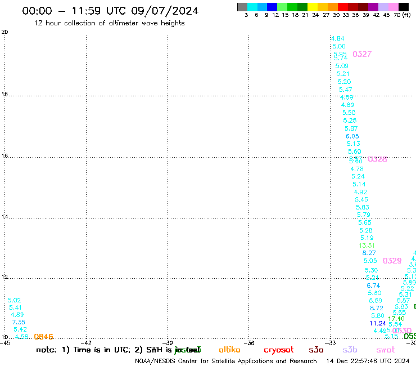
Task: Click the 5.42 wave height value
Action: pyautogui.click(x=20, y=329)
